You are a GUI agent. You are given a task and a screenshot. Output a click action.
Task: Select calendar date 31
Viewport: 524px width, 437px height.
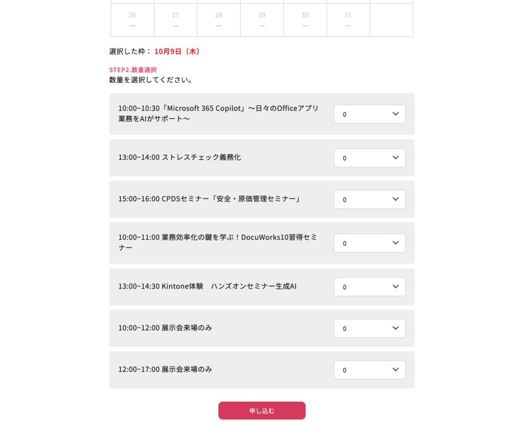pyautogui.click(x=348, y=19)
